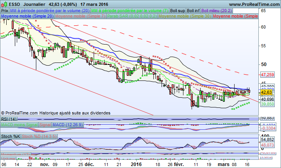Click the 42,63 (-0,86%) quote in title bar

click(63, 4)
